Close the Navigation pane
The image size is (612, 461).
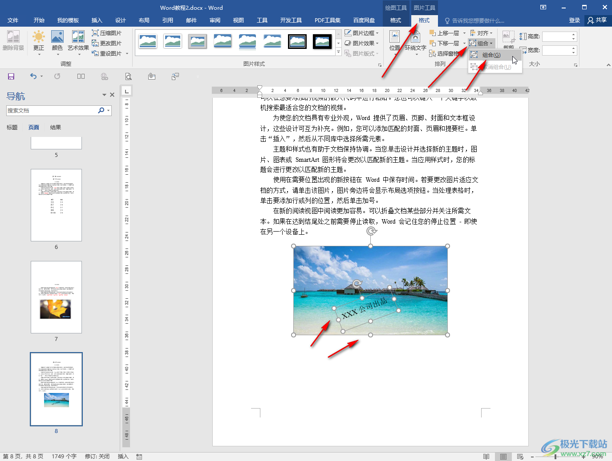(x=112, y=95)
